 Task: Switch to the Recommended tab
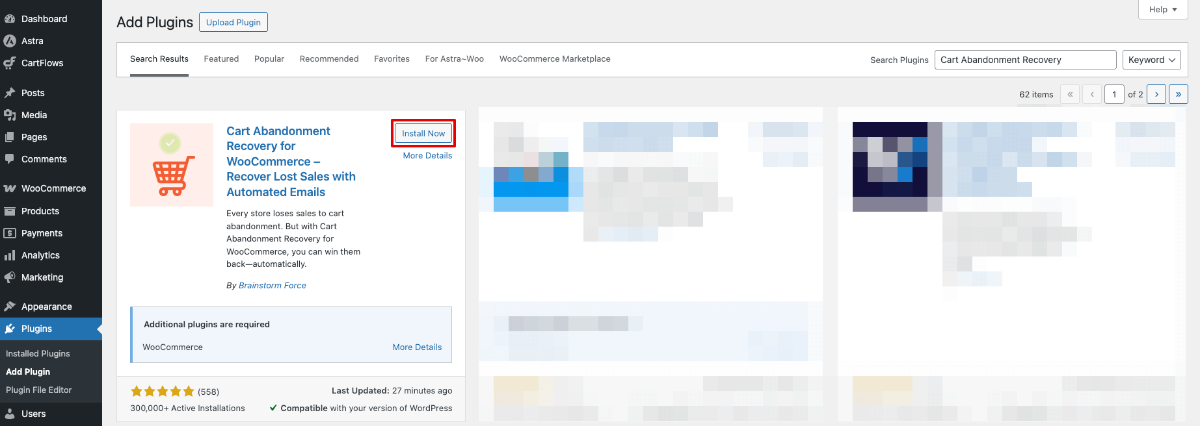click(329, 59)
